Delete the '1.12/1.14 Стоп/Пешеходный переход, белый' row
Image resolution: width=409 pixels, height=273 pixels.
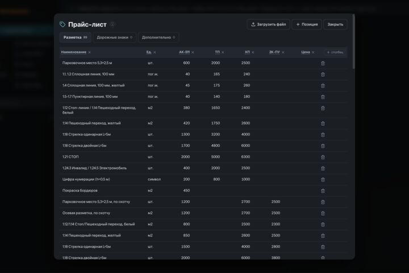point(323,225)
